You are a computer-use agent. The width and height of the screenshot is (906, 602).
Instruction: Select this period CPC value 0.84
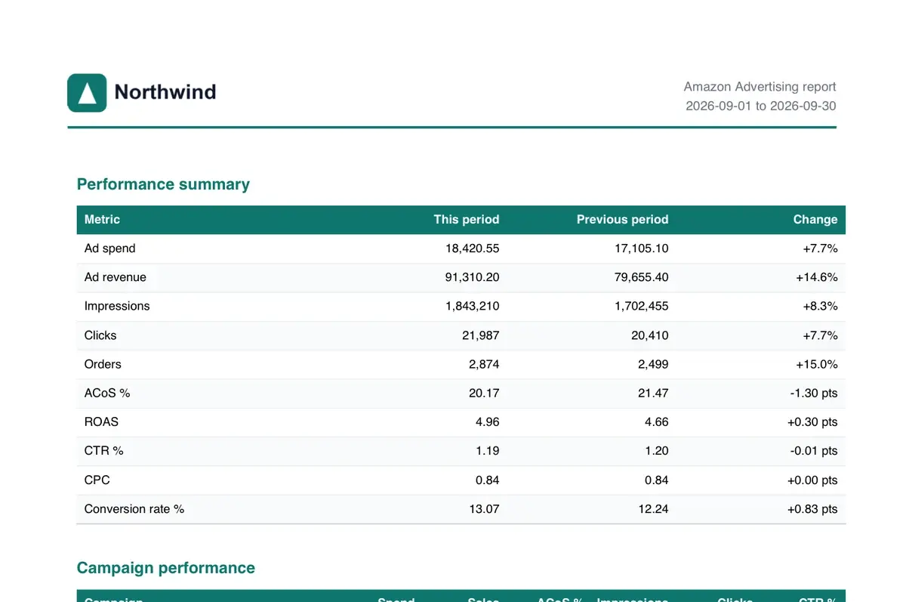click(488, 480)
